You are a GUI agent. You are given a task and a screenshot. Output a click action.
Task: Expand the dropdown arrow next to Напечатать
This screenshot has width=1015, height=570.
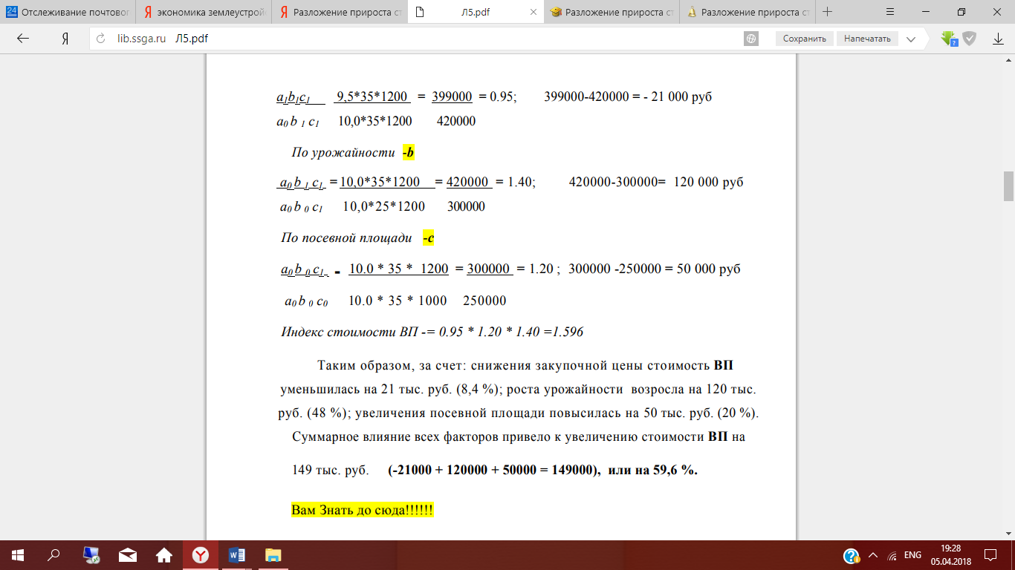910,39
